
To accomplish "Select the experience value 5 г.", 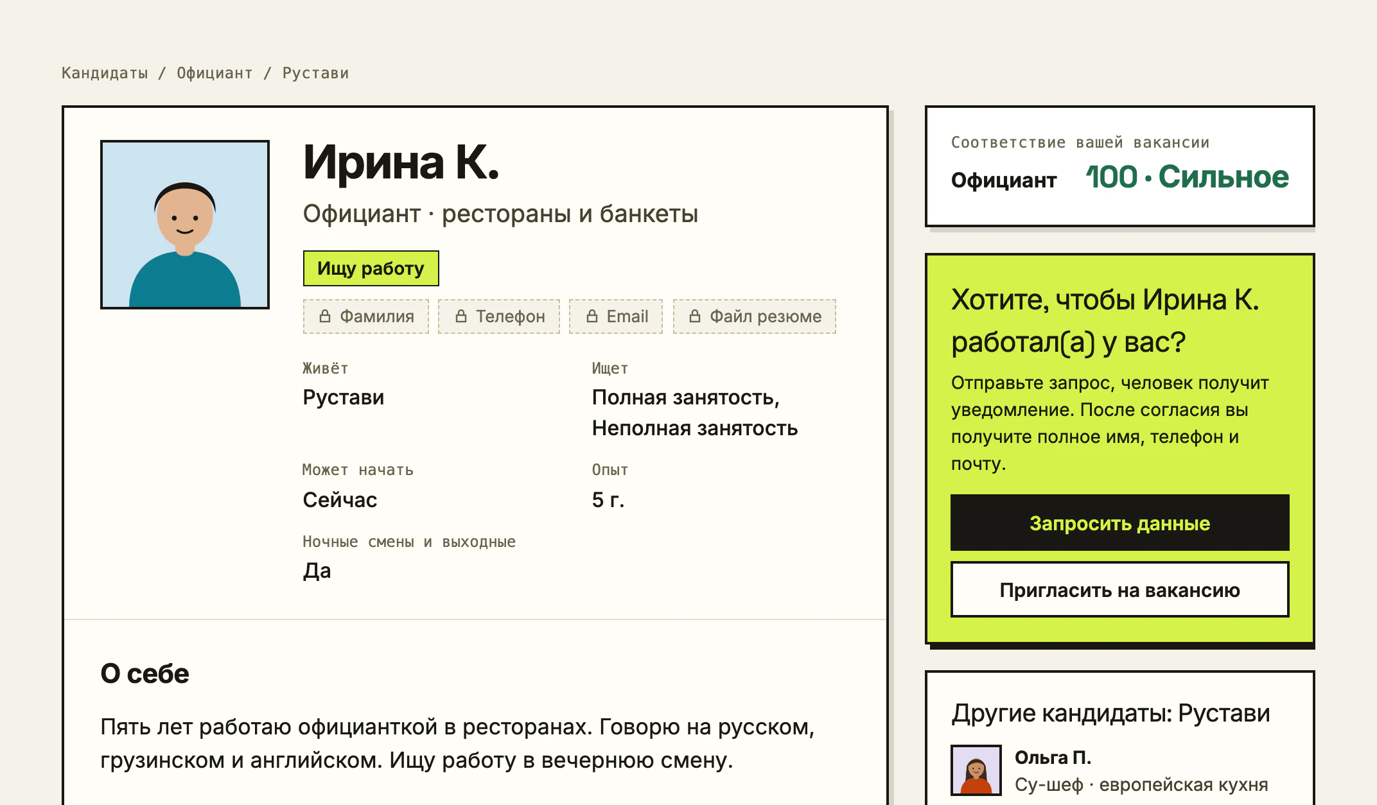I will [x=608, y=499].
